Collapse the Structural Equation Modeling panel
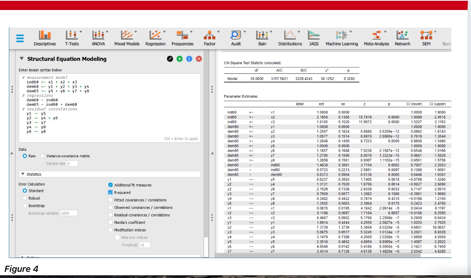Viewport: 471px width, 278px height. coord(22,59)
